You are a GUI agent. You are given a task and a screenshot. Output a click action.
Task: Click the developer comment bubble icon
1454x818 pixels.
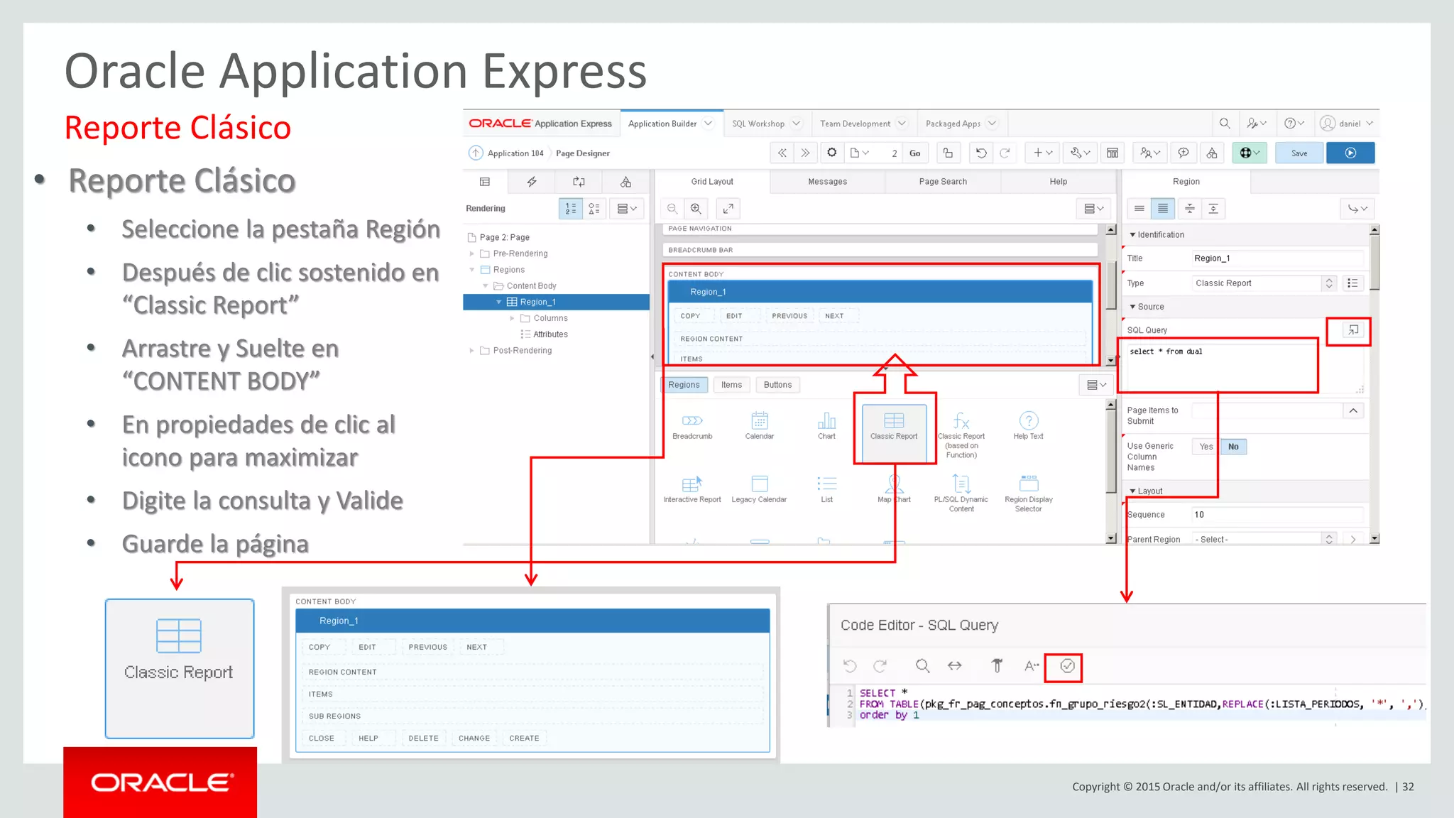[x=1184, y=153]
